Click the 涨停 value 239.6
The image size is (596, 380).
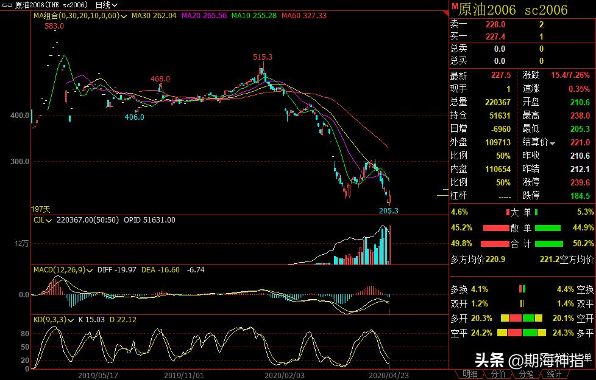pyautogui.click(x=580, y=182)
